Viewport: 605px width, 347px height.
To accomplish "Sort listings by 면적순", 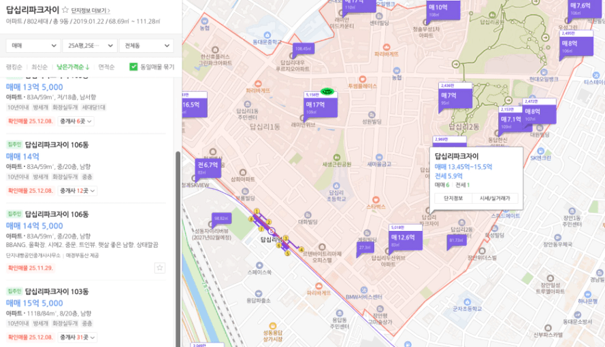I will pos(106,67).
